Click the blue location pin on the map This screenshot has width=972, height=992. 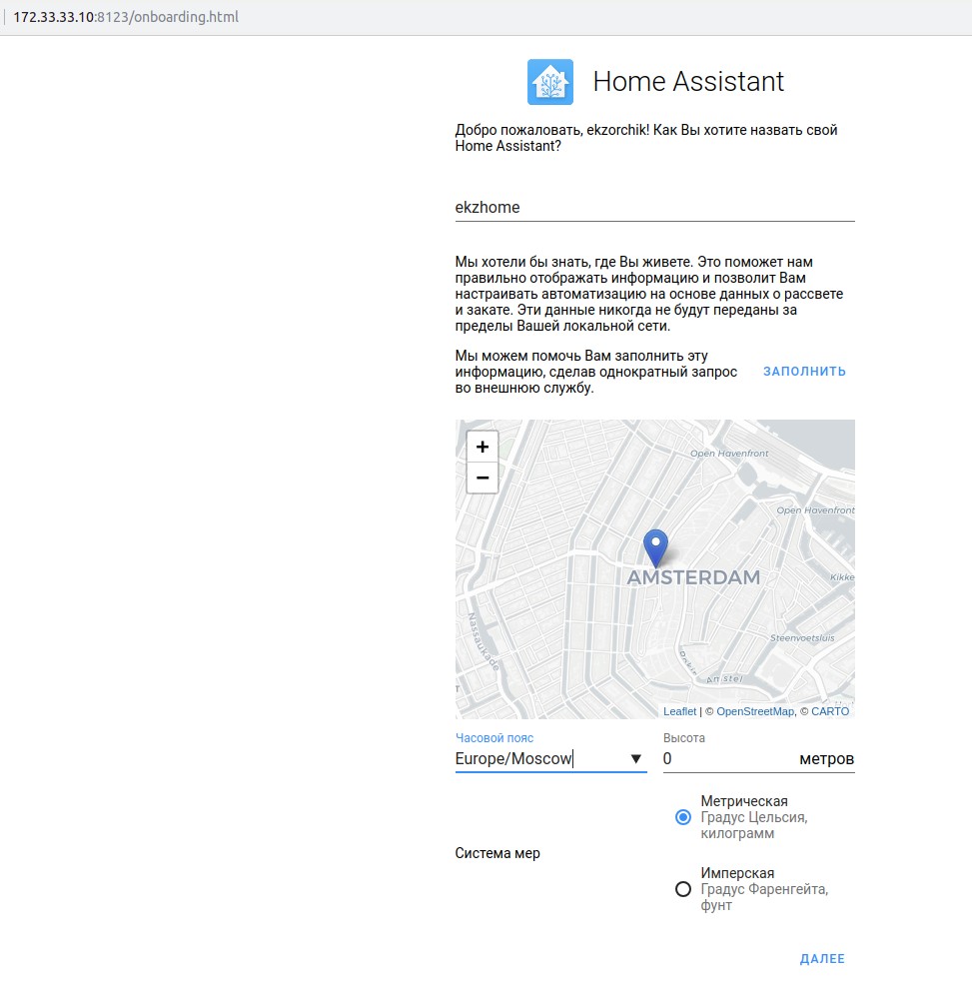pos(655,546)
